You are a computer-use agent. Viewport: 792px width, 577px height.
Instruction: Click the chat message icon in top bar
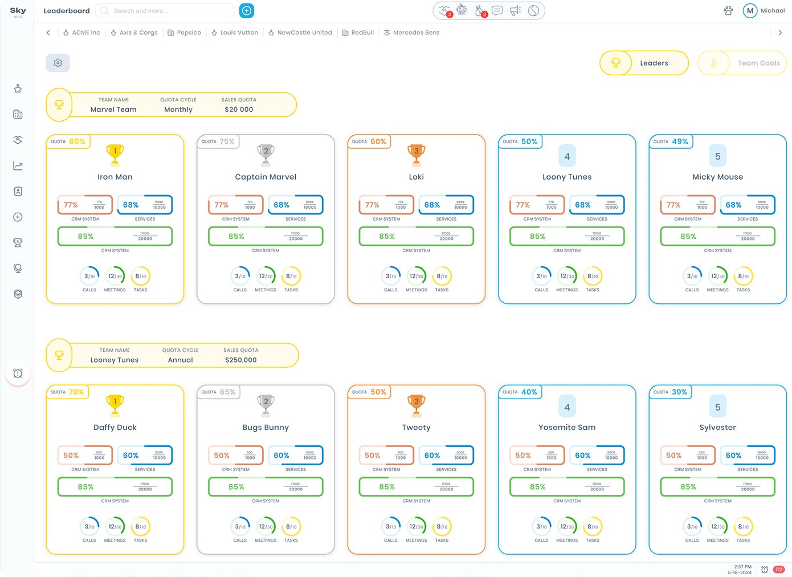click(497, 11)
